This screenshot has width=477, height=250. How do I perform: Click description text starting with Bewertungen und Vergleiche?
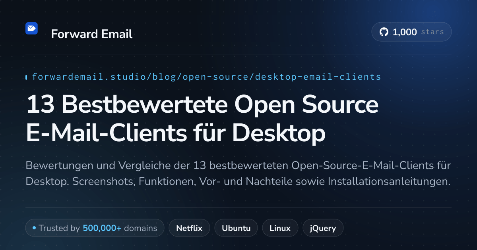pyautogui.click(x=238, y=165)
